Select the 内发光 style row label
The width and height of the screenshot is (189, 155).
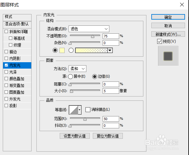pos(15,65)
